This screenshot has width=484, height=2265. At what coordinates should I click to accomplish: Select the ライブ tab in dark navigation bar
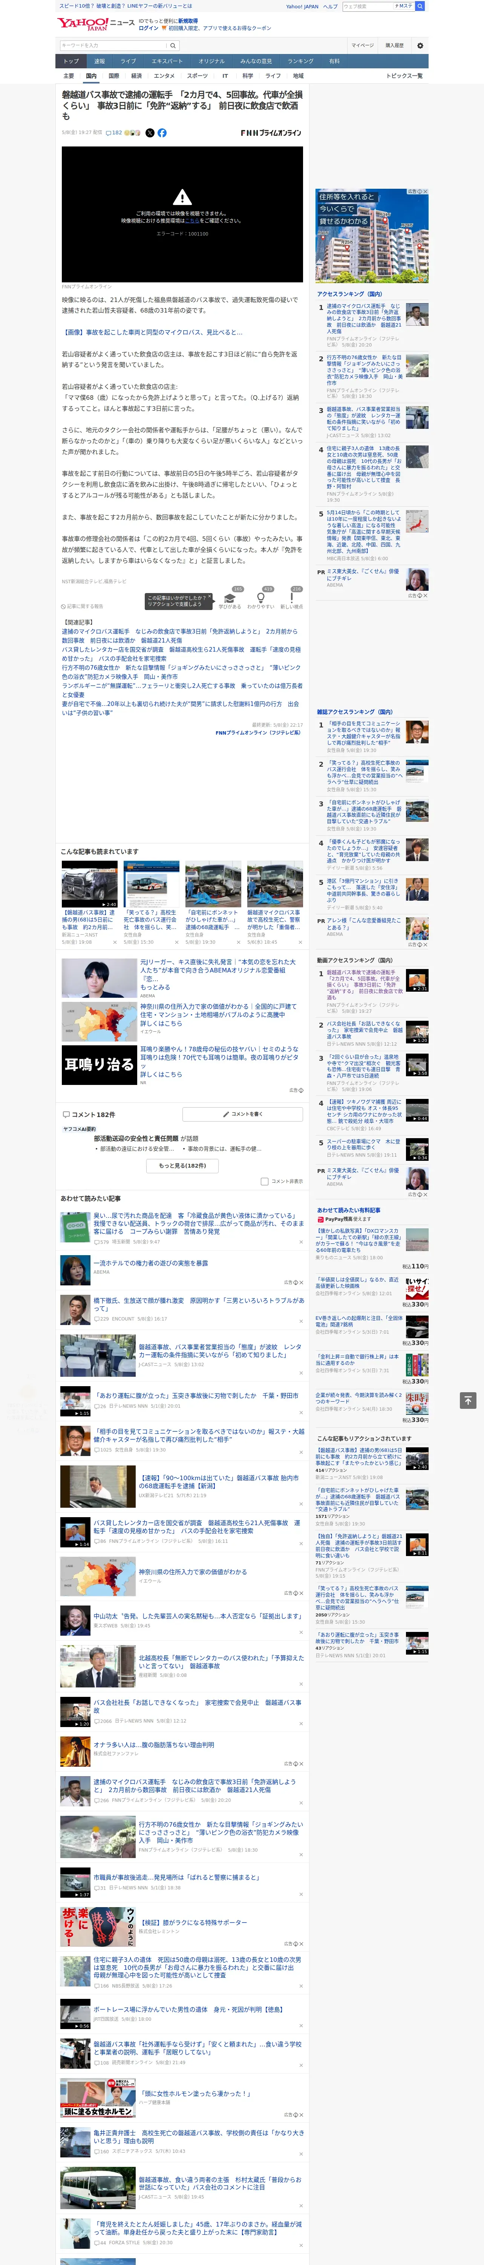point(128,62)
